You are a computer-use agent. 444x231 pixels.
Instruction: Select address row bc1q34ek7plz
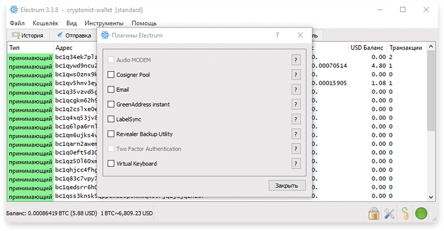tap(76, 57)
